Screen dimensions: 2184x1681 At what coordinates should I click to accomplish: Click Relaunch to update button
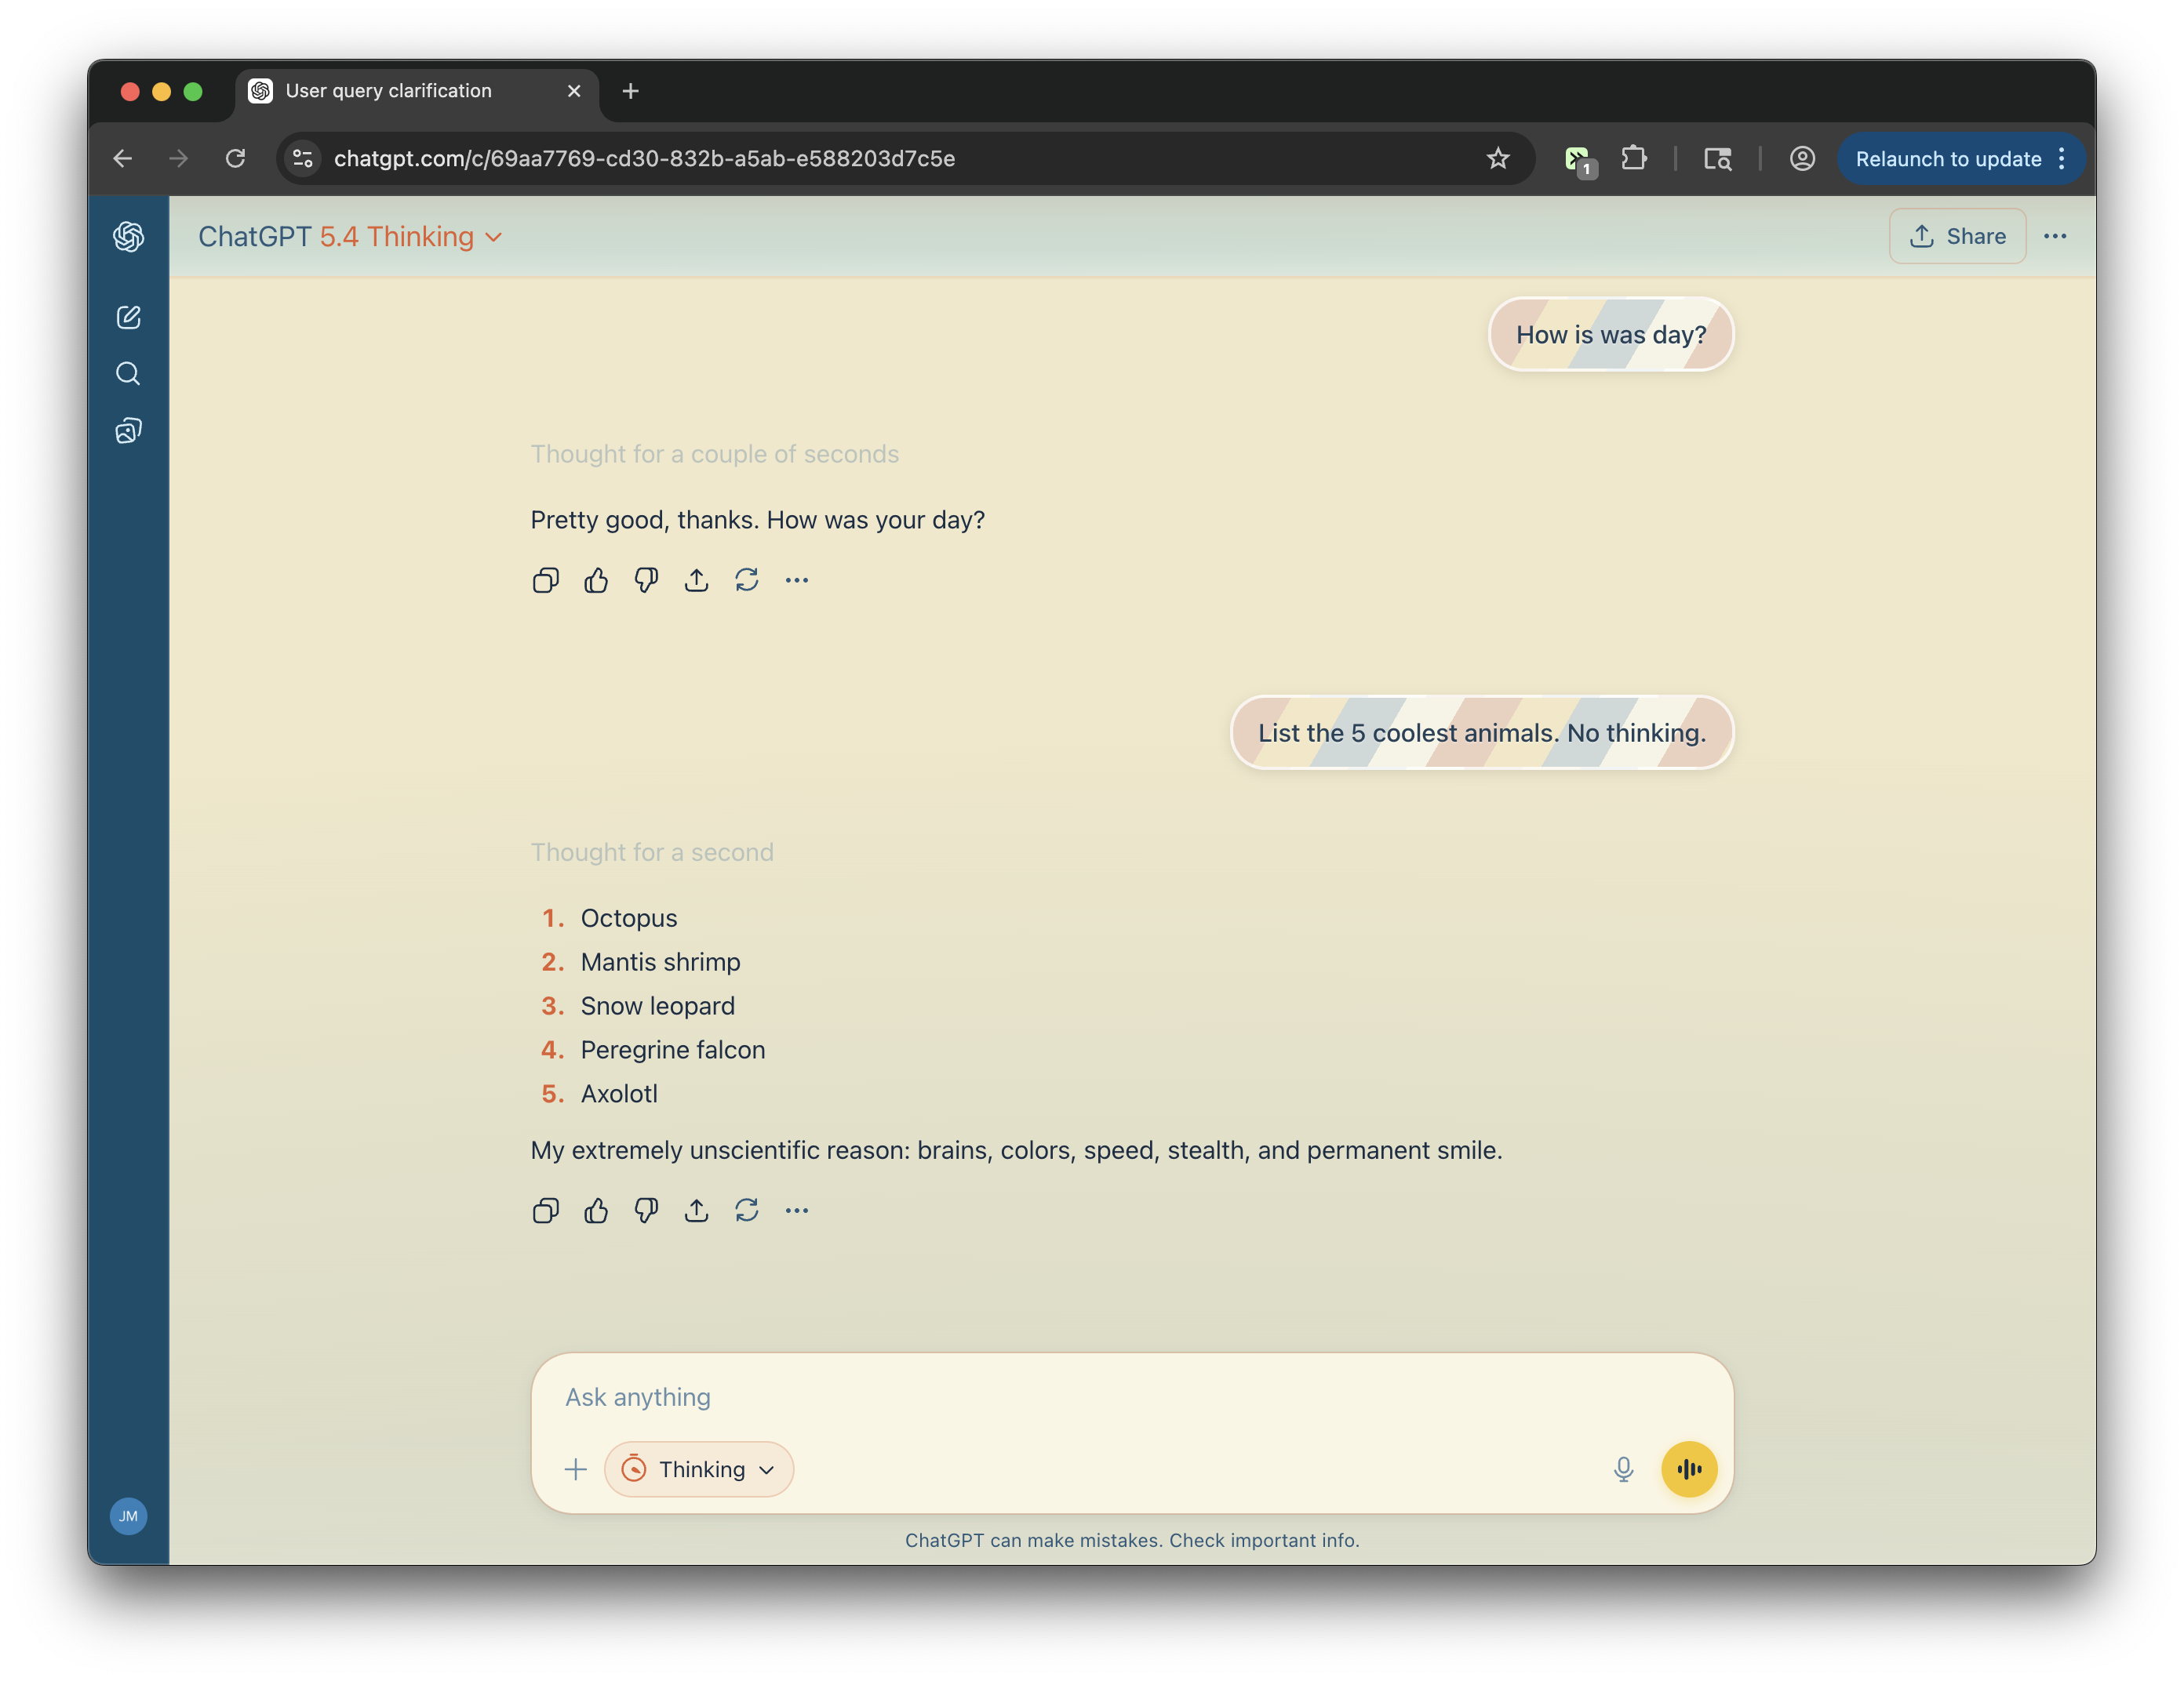coord(1947,158)
